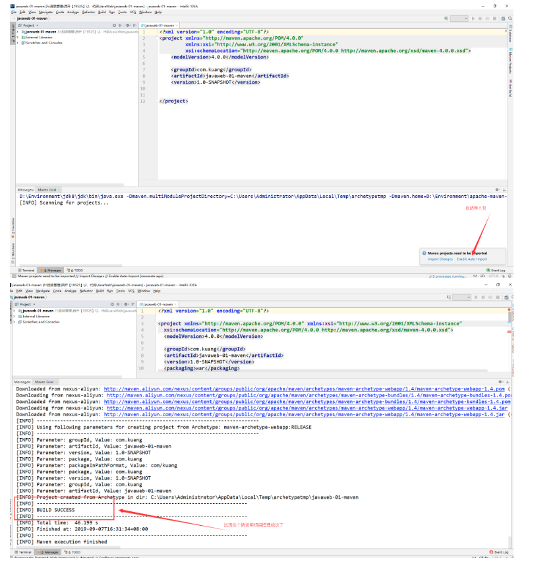Click Maven Goal tab in upper Messages panel
557x566 pixels.
[x=47, y=190]
